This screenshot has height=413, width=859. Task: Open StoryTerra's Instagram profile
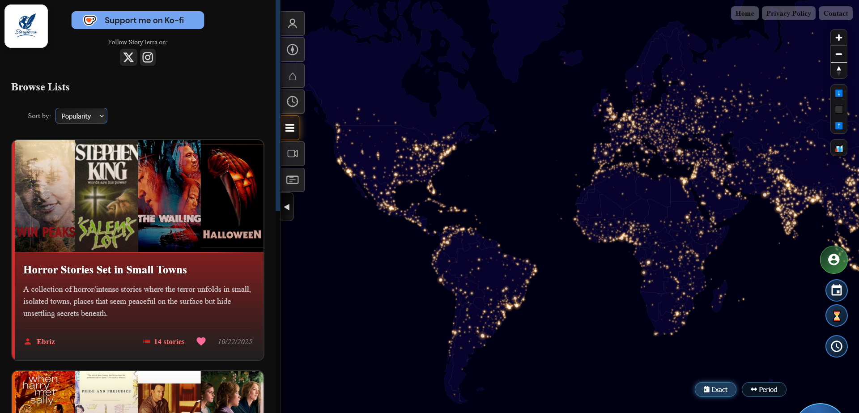[148, 57]
